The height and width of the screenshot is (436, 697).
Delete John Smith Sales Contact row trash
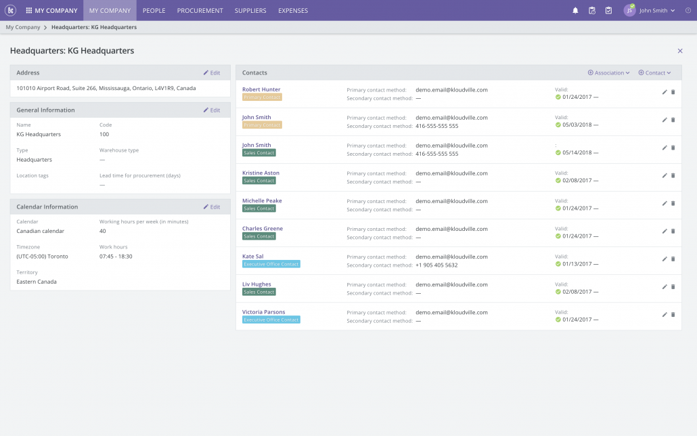[673, 148]
